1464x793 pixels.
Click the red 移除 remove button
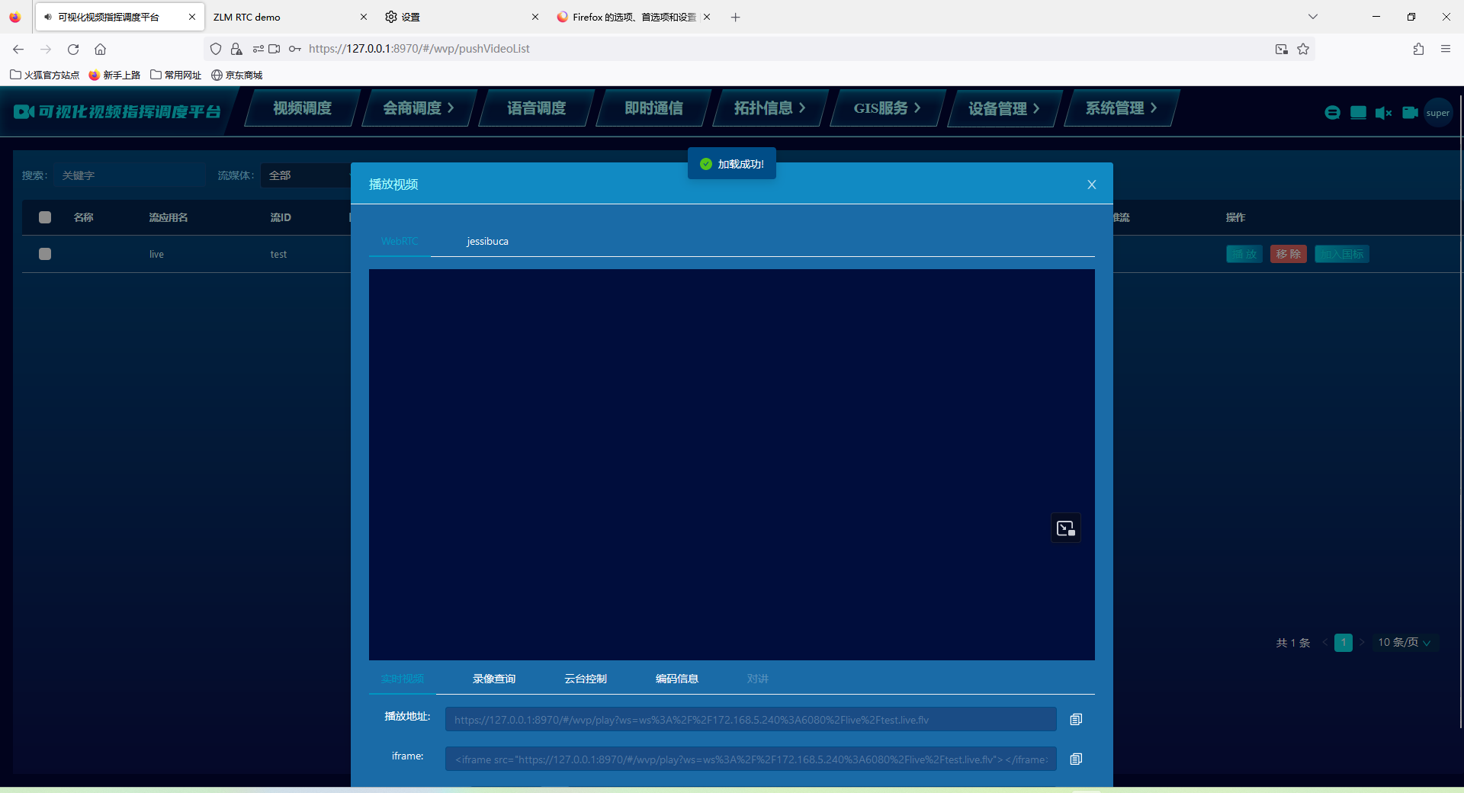click(1288, 254)
